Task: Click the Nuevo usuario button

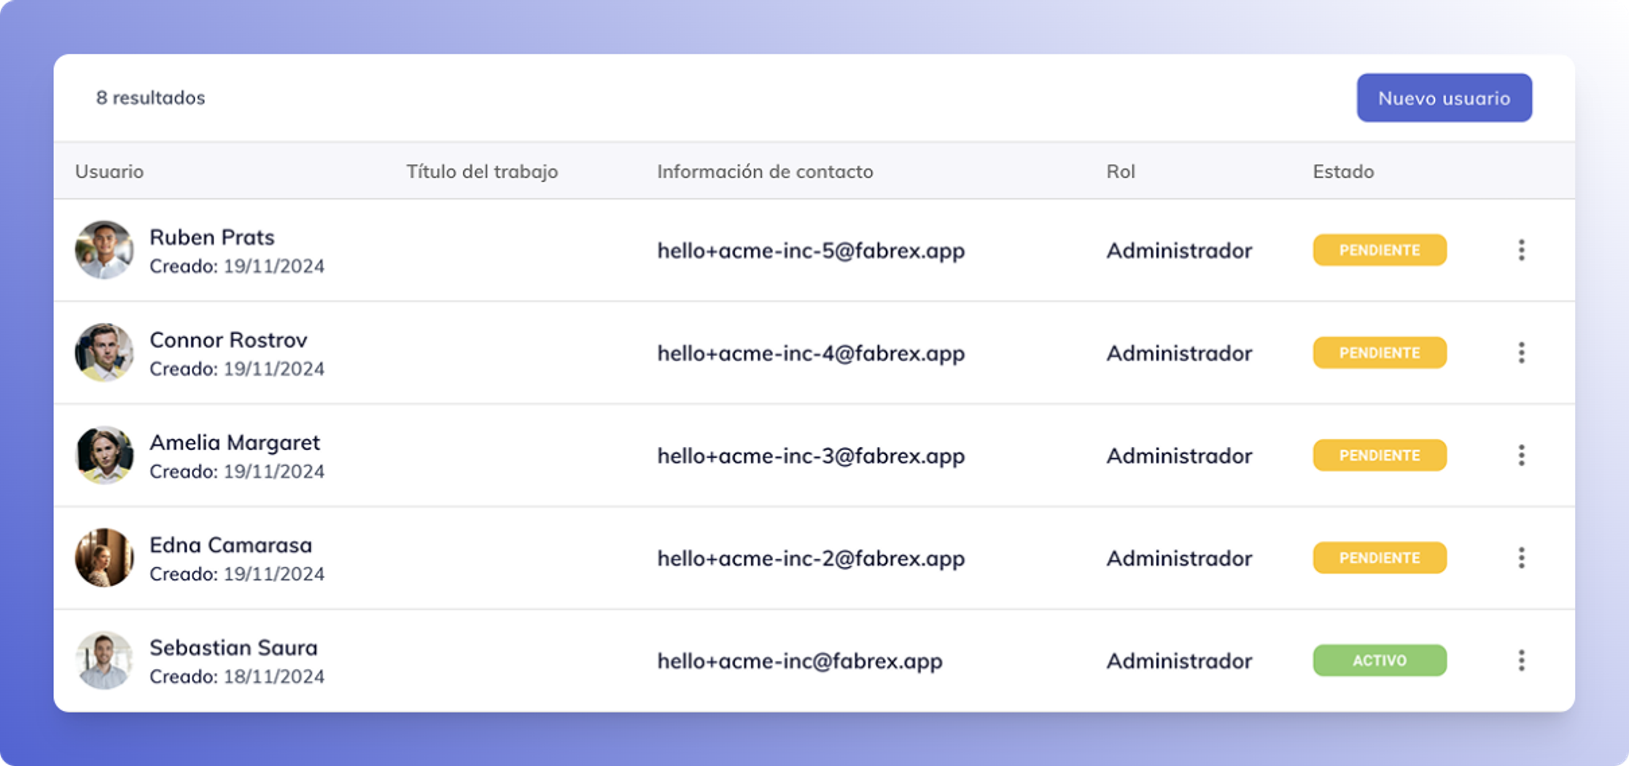Action: [1444, 98]
